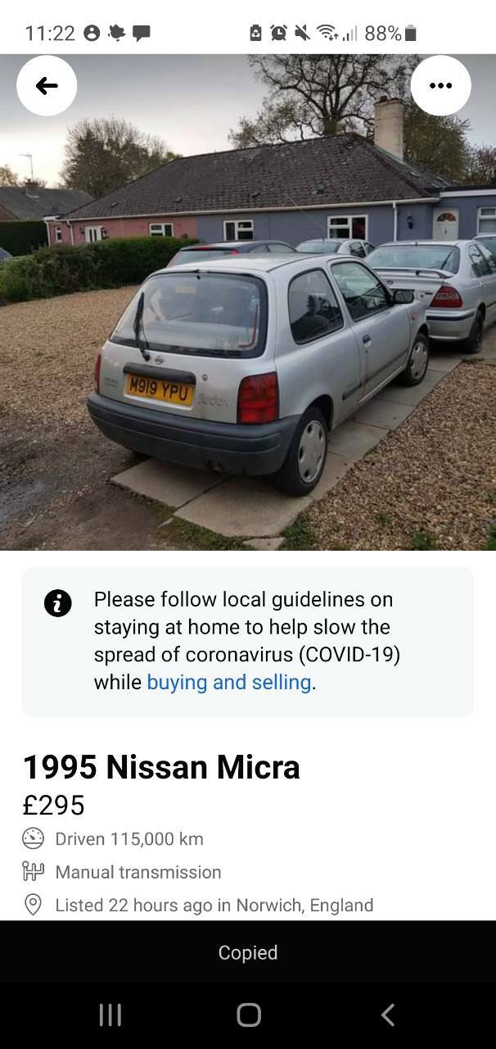The height and width of the screenshot is (1049, 496).
Task: Tap the battery 88% status indicator
Action: pyautogui.click(x=390, y=33)
